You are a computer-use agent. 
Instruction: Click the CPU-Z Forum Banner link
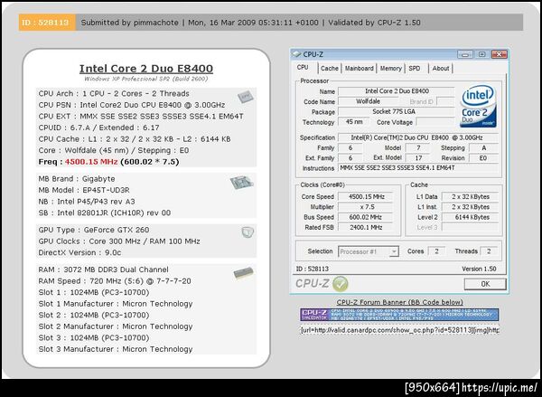399,302
